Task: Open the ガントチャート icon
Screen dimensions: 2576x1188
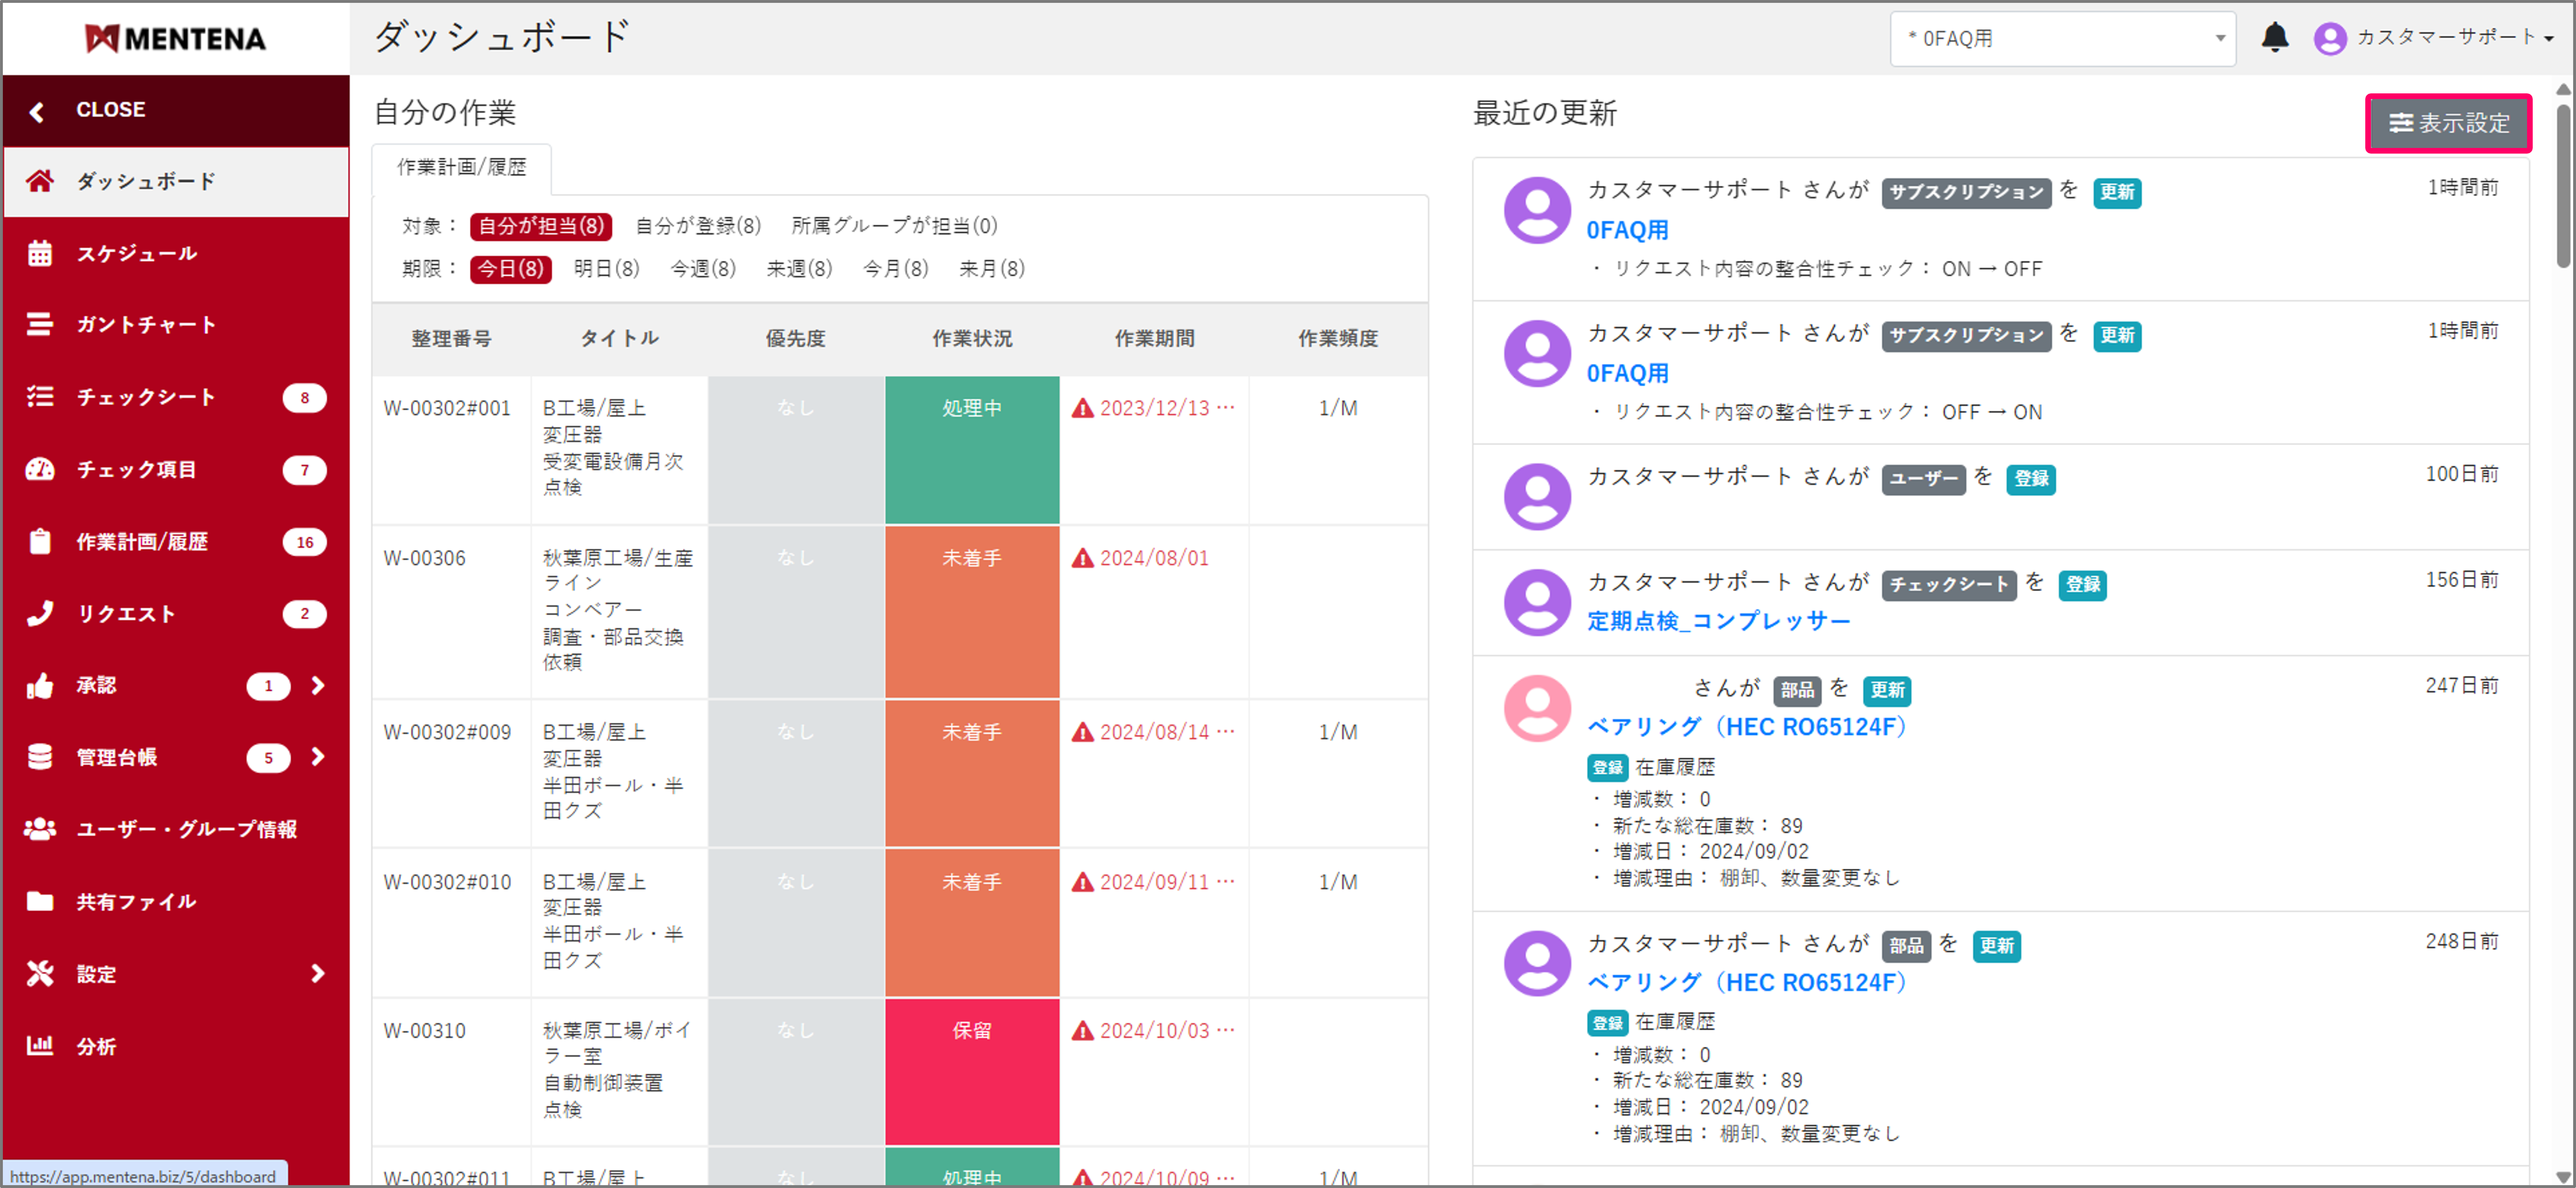Action: (x=40, y=324)
